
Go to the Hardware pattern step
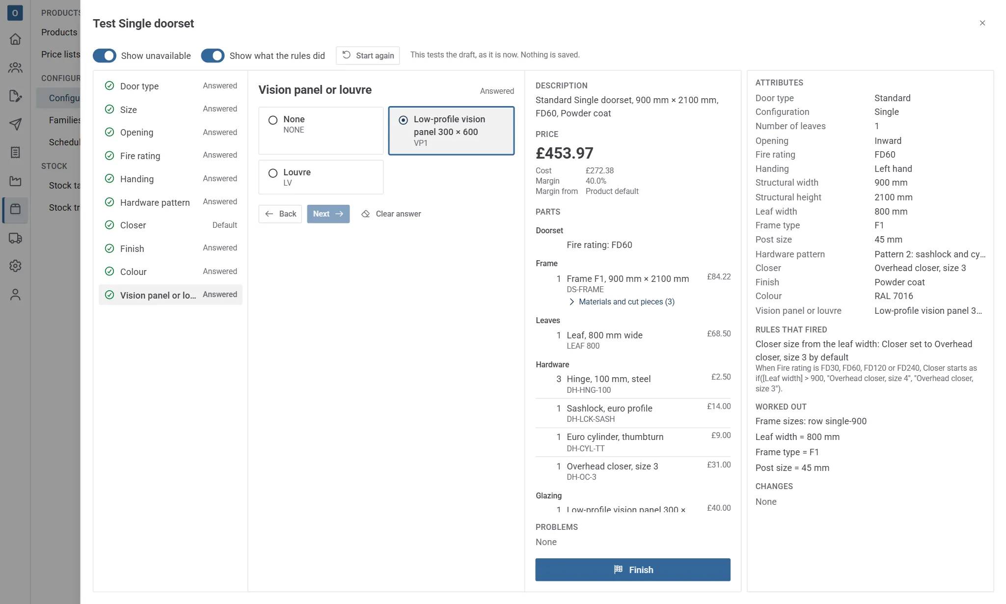pos(170,202)
